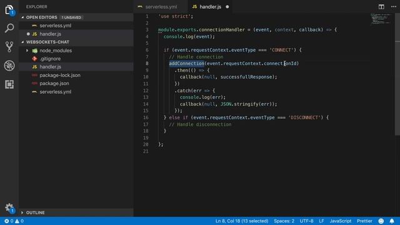Open the Search view in the activity bar
Viewport: 400px width, 225px height.
(x=9, y=28)
